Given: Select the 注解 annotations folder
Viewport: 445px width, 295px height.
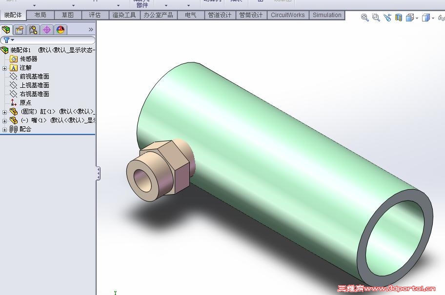Looking at the screenshot, I should [25, 68].
